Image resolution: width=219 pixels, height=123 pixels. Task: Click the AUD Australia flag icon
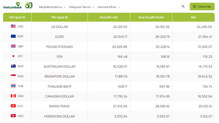(13, 66)
